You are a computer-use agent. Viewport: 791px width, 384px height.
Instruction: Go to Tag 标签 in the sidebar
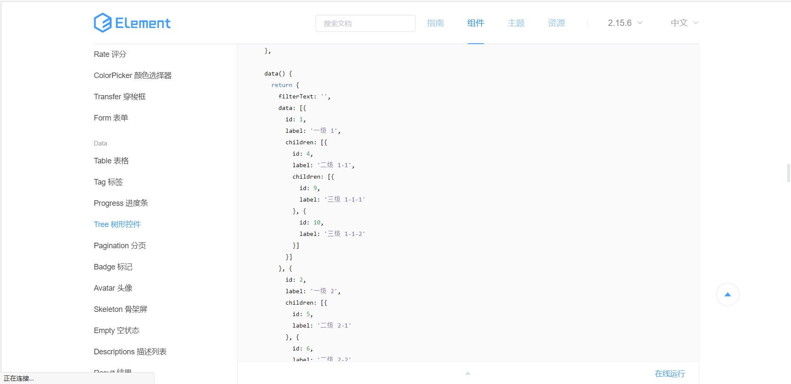(x=108, y=182)
